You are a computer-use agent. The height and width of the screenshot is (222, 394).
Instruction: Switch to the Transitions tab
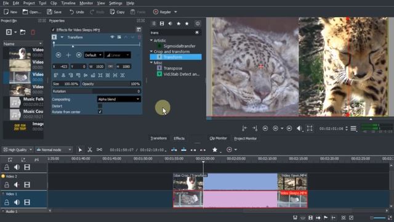(158, 138)
